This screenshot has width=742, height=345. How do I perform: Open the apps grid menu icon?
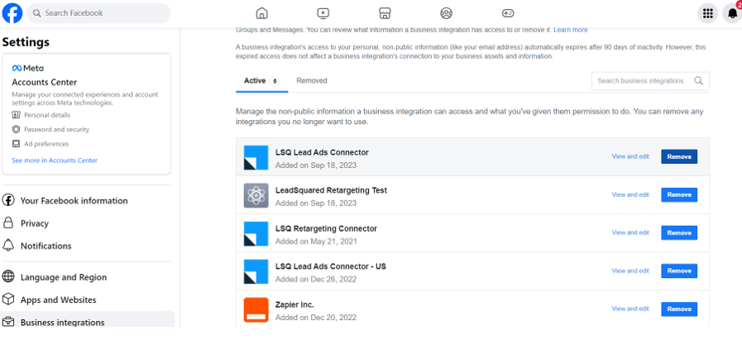point(707,13)
